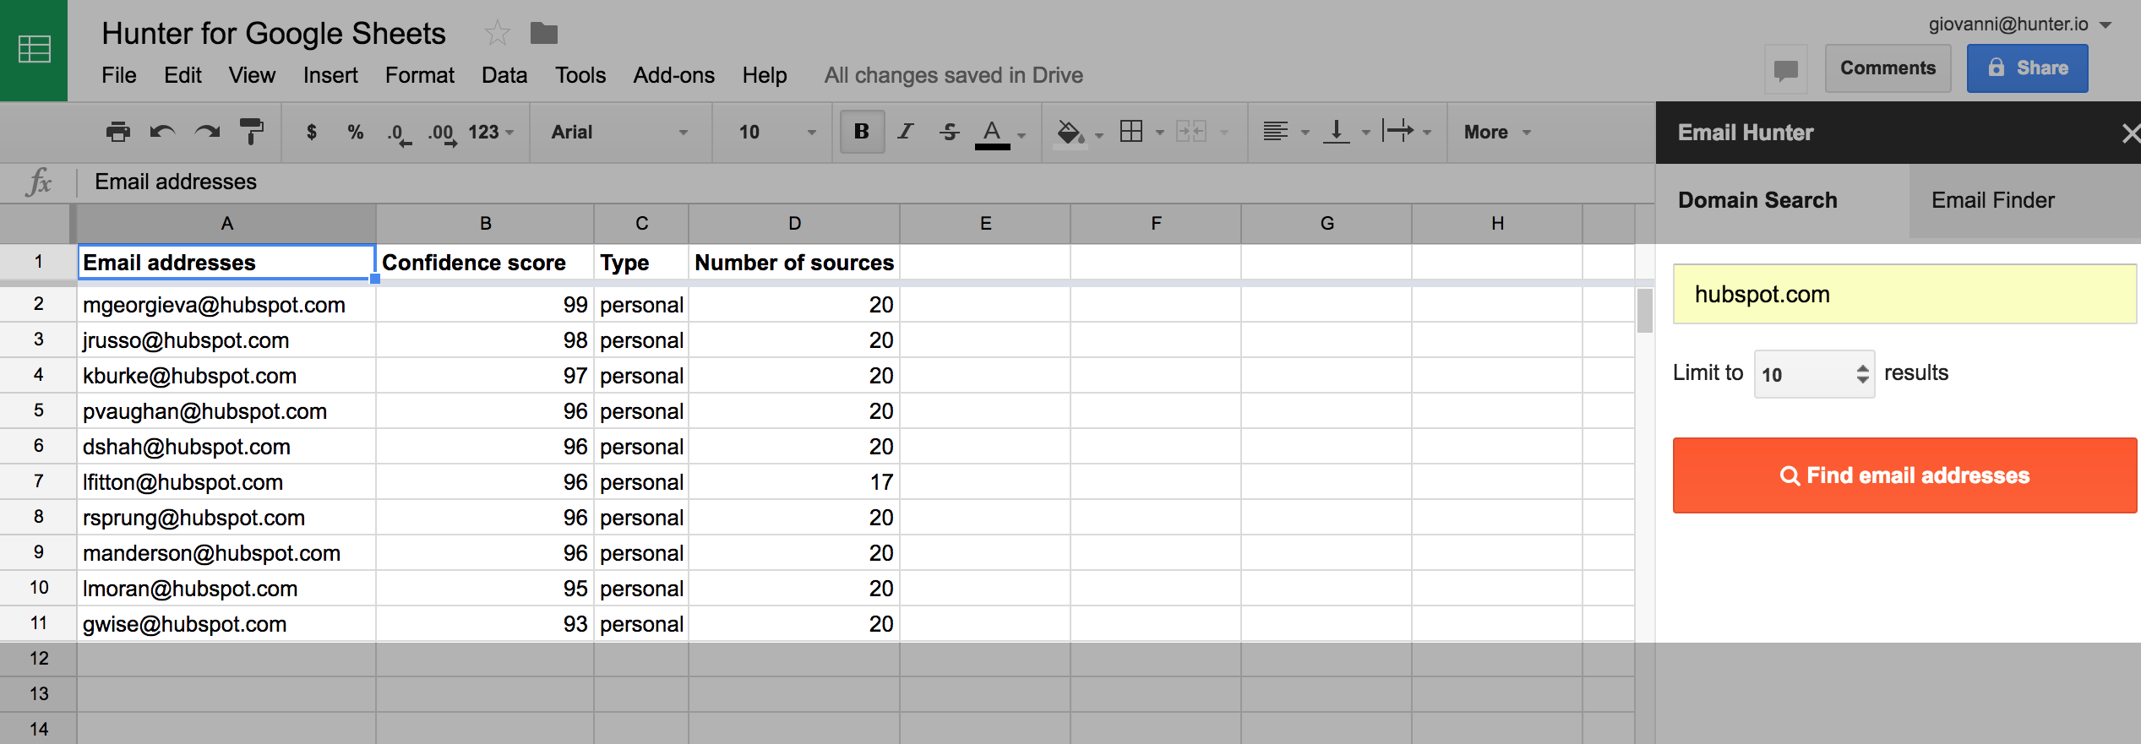This screenshot has width=2141, height=744.
Task: Click the formula bar text
Action: click(176, 182)
